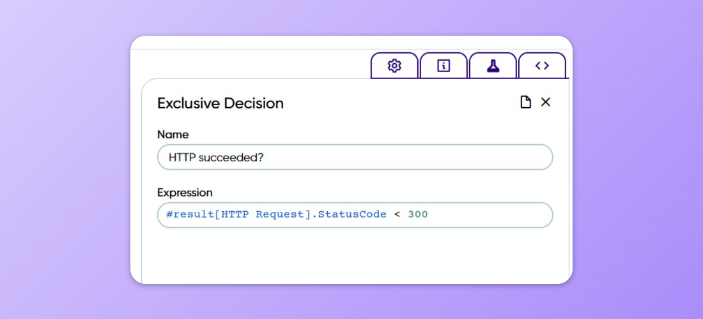Image resolution: width=703 pixels, height=319 pixels.
Task: Switch to the info tab
Action: click(444, 66)
